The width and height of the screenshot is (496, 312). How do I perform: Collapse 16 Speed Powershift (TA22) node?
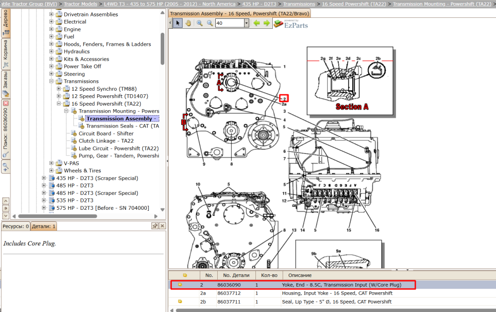point(59,104)
